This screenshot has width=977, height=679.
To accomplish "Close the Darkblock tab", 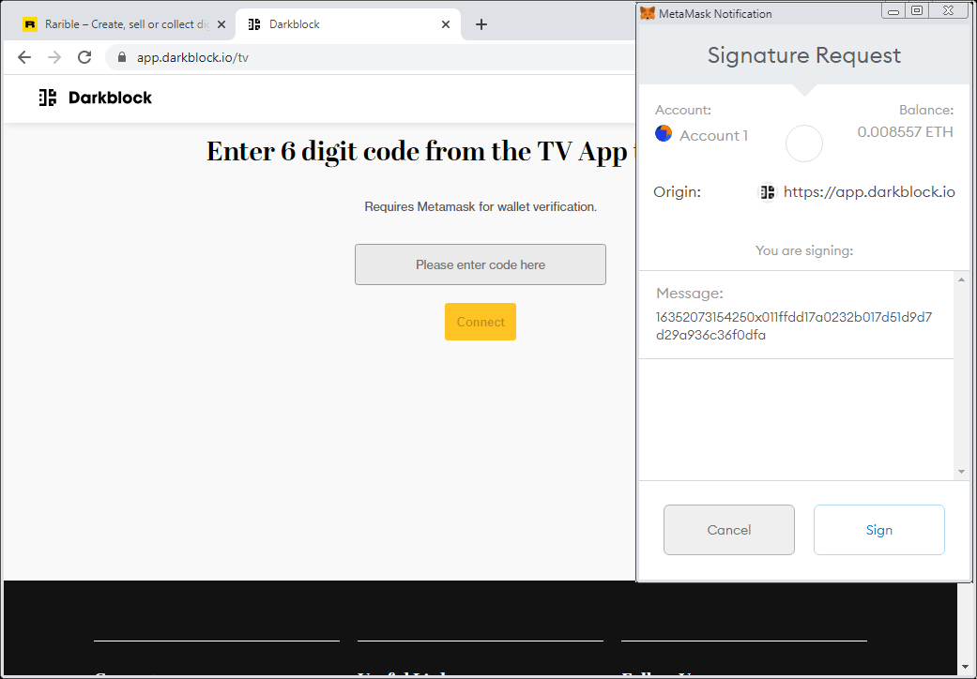I will (x=446, y=24).
